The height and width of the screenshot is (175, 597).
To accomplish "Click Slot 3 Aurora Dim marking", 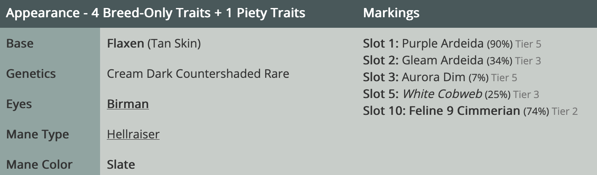I will pyautogui.click(x=434, y=77).
